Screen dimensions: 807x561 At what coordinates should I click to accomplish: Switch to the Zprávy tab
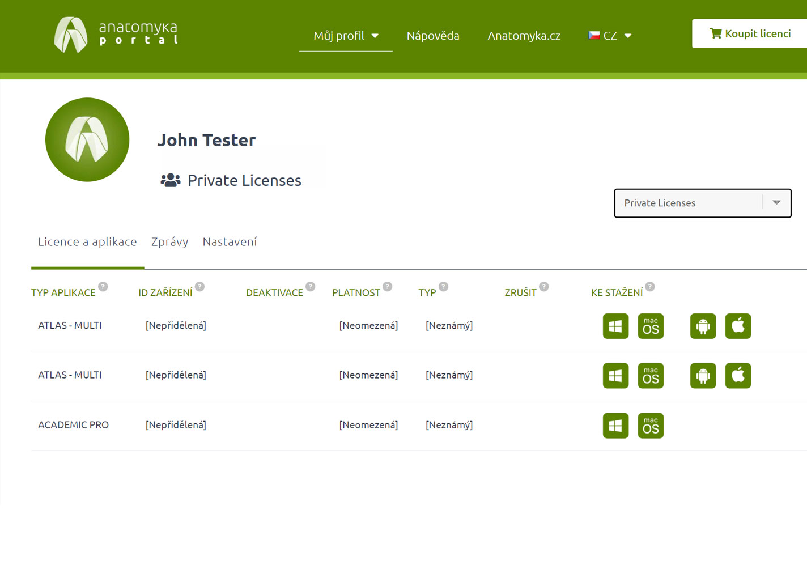click(x=169, y=242)
